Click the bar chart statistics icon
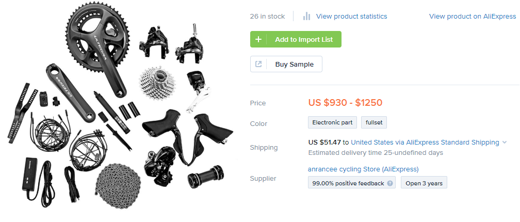Viewport: 520px width, 222px height. (x=307, y=16)
